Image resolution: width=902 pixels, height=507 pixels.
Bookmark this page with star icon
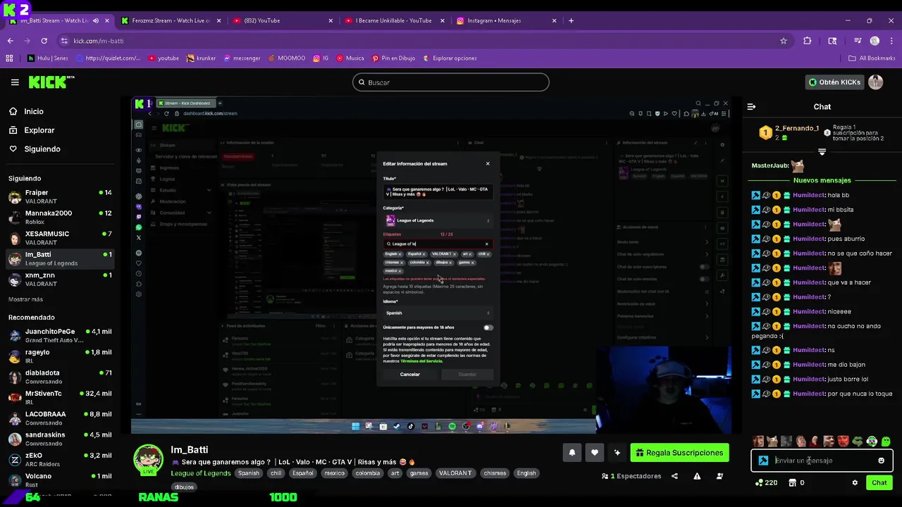click(x=783, y=41)
